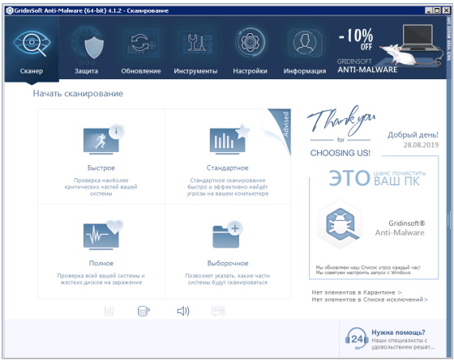This screenshot has width=454, height=360.
Task: Start custom scan via folder plus icon
Action: (227, 235)
